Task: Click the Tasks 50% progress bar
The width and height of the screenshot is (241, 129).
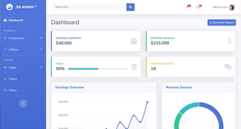Action: 98,69
